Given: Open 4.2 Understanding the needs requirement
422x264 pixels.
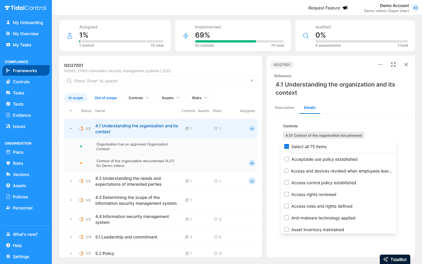Looking at the screenshot, I should [128, 181].
